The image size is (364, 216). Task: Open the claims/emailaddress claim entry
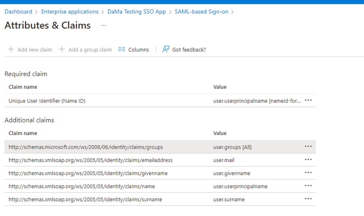pyautogui.click(x=91, y=160)
